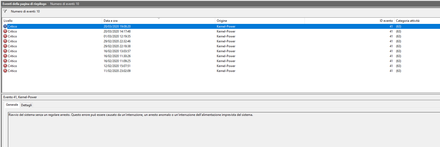Select the event dated 11/02/2020 23:02:09
This screenshot has height=147, width=440.
[x=221, y=71]
